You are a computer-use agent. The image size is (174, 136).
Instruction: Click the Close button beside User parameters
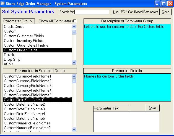point(165,12)
